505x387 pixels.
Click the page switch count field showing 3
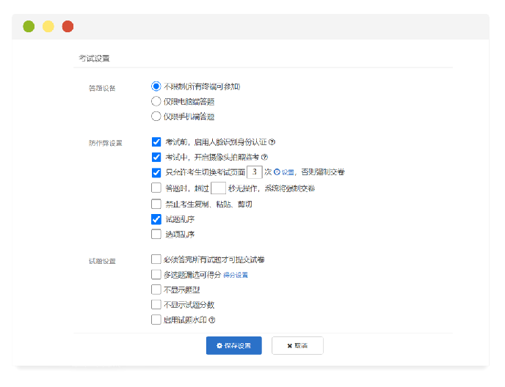[254, 172]
